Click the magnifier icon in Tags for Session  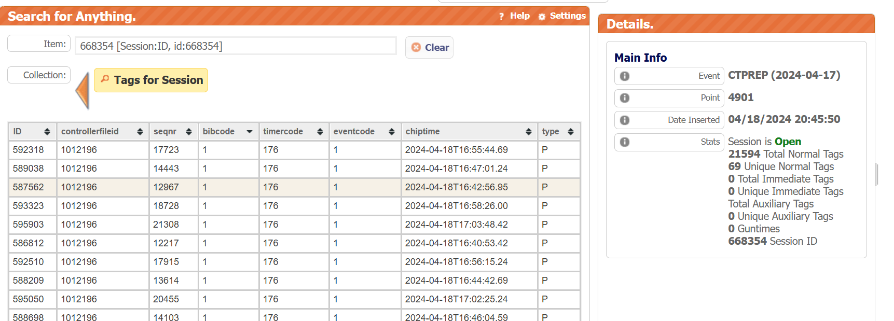[x=105, y=79]
